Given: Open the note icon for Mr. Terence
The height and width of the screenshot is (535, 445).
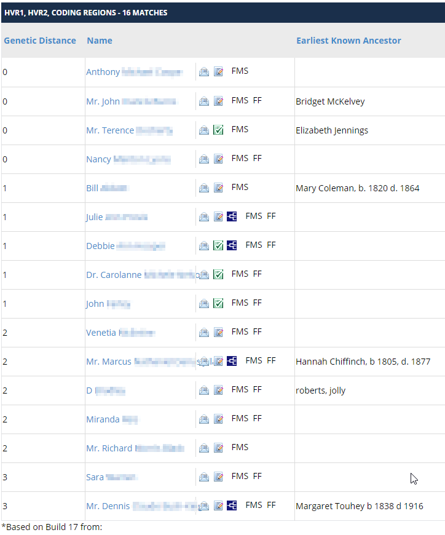Looking at the screenshot, I should point(218,130).
